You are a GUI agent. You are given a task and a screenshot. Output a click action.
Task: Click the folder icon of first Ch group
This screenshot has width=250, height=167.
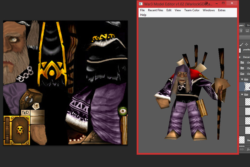242,62
